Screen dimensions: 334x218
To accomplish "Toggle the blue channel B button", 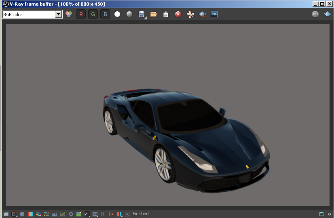I will tap(105, 14).
